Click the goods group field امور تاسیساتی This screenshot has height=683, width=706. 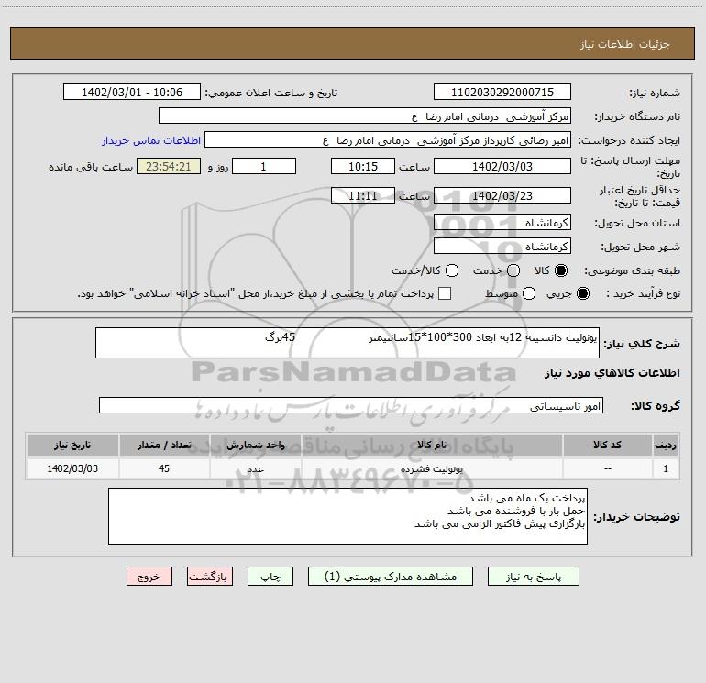pyautogui.click(x=351, y=405)
